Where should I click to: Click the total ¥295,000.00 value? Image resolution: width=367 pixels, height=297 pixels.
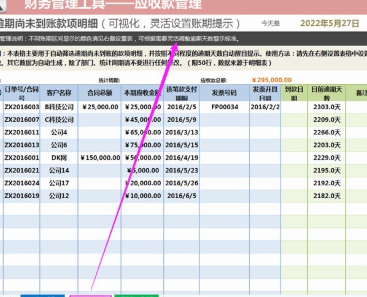[272, 80]
